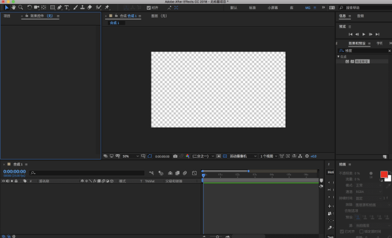Open the 1个视图 view layout dropdown
This screenshot has height=238, width=392.
pos(269,156)
